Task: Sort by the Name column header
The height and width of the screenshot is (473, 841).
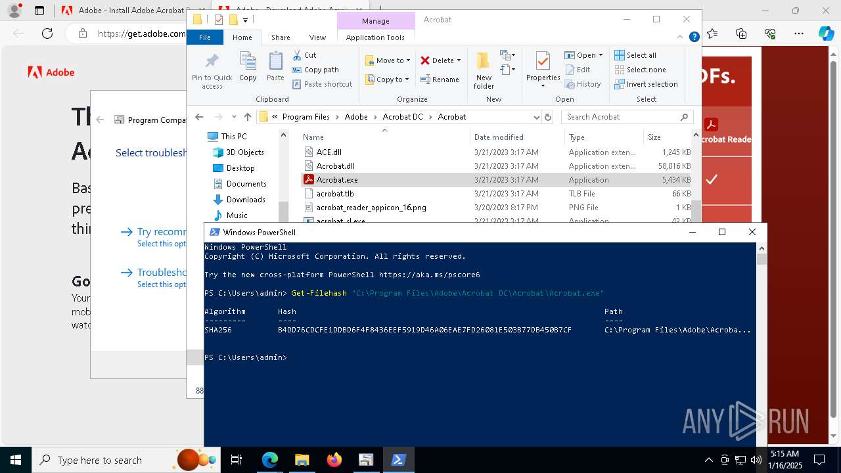Action: pyautogui.click(x=385, y=137)
